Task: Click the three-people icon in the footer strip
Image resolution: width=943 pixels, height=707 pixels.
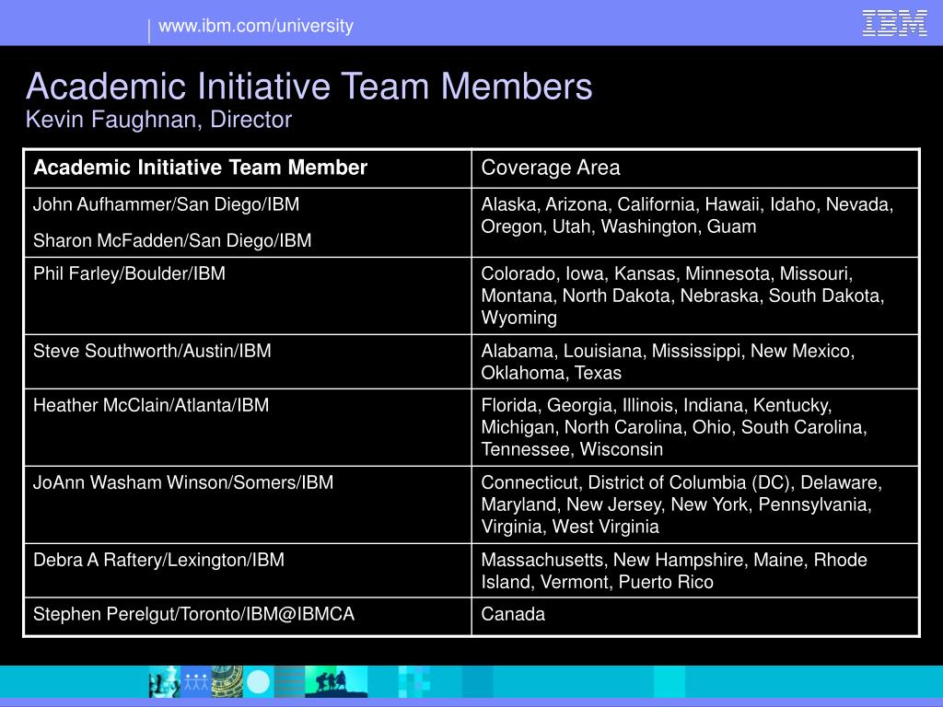Action: click(x=196, y=682)
